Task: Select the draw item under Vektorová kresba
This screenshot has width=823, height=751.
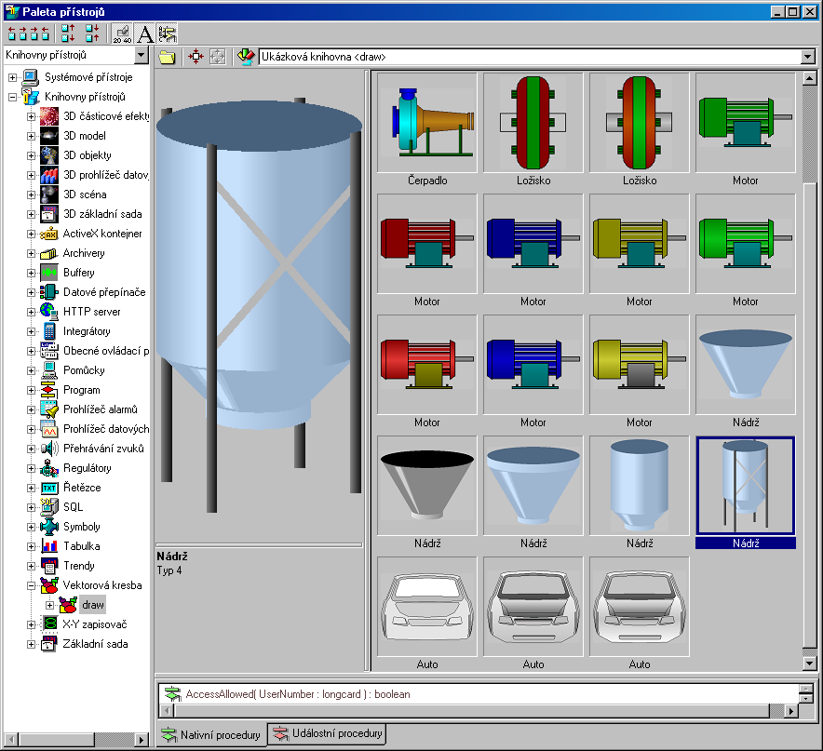Action: pos(92,605)
